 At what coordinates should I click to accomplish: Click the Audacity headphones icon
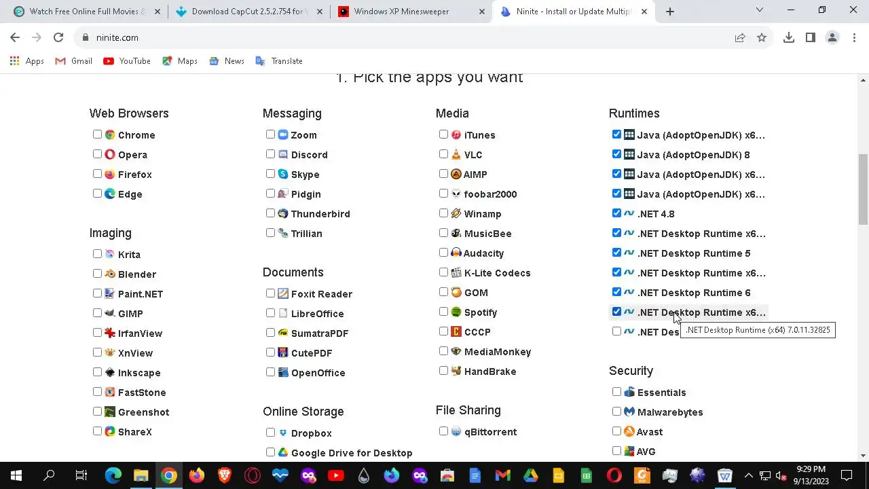click(456, 253)
